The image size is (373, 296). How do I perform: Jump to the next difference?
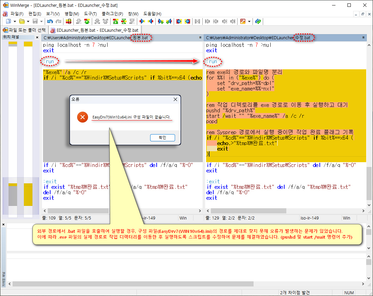(x=79, y=22)
